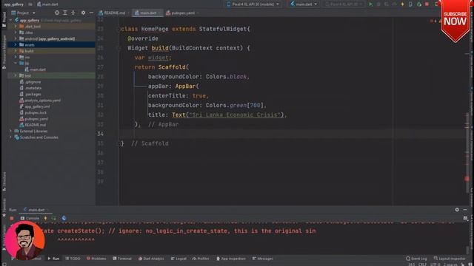The image size is (474, 266).
Task: Select analysis_options.yaml in project tree
Action: (40, 100)
